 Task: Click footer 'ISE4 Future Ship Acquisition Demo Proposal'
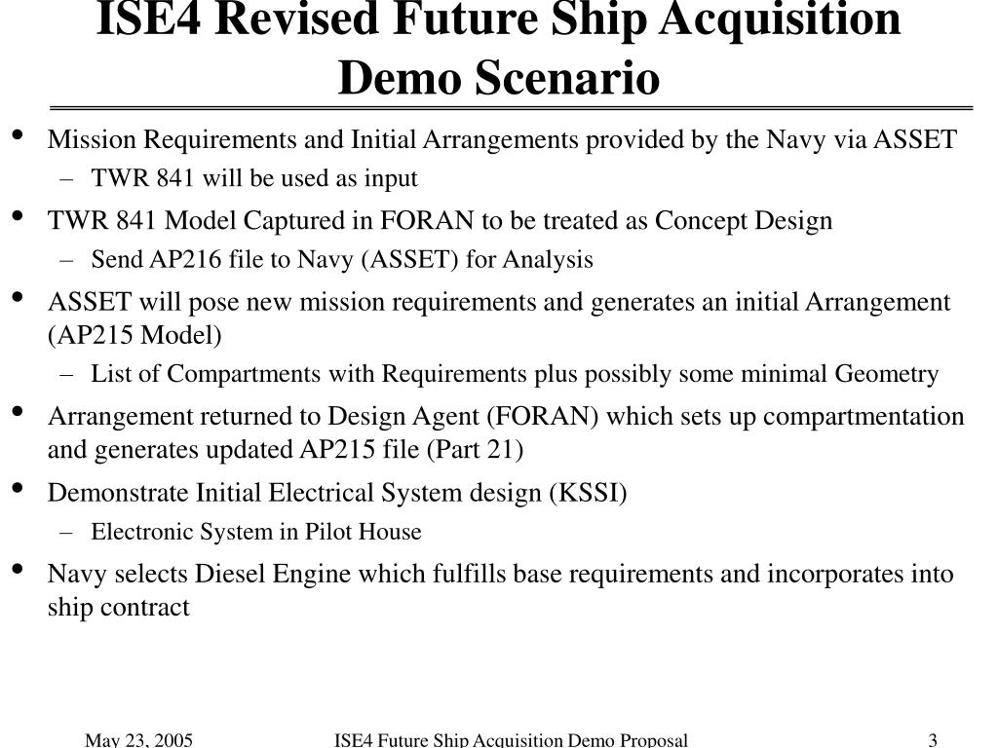pos(511,740)
